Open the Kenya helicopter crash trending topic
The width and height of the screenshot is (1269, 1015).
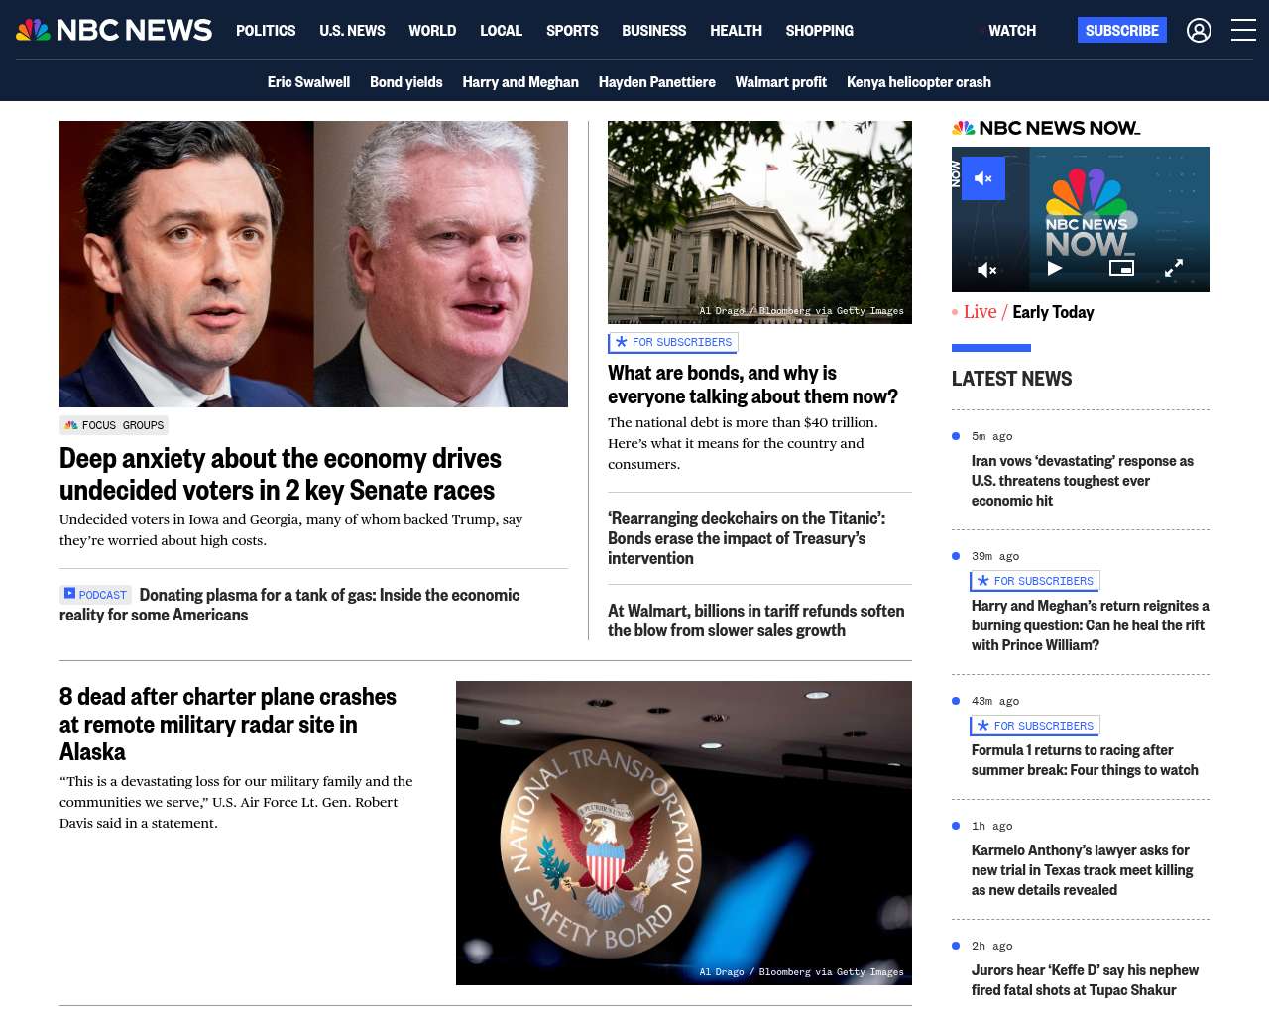919,82
